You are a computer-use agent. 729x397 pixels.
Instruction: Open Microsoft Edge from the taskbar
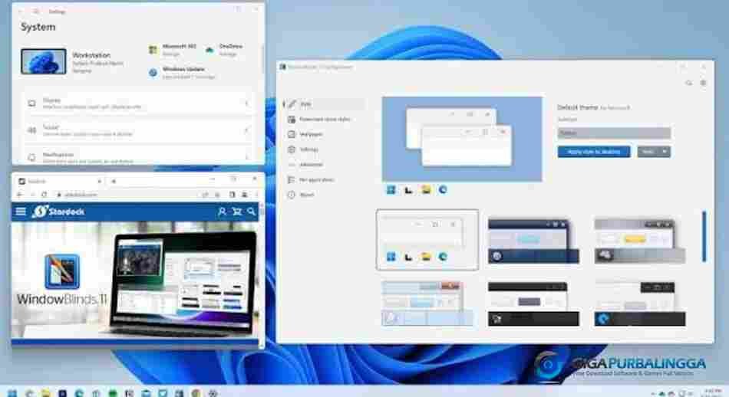(79, 393)
